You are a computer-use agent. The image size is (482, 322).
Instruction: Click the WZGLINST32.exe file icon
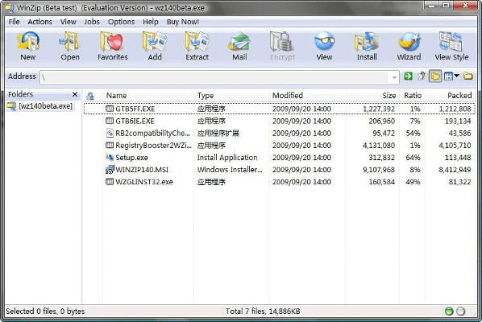110,182
